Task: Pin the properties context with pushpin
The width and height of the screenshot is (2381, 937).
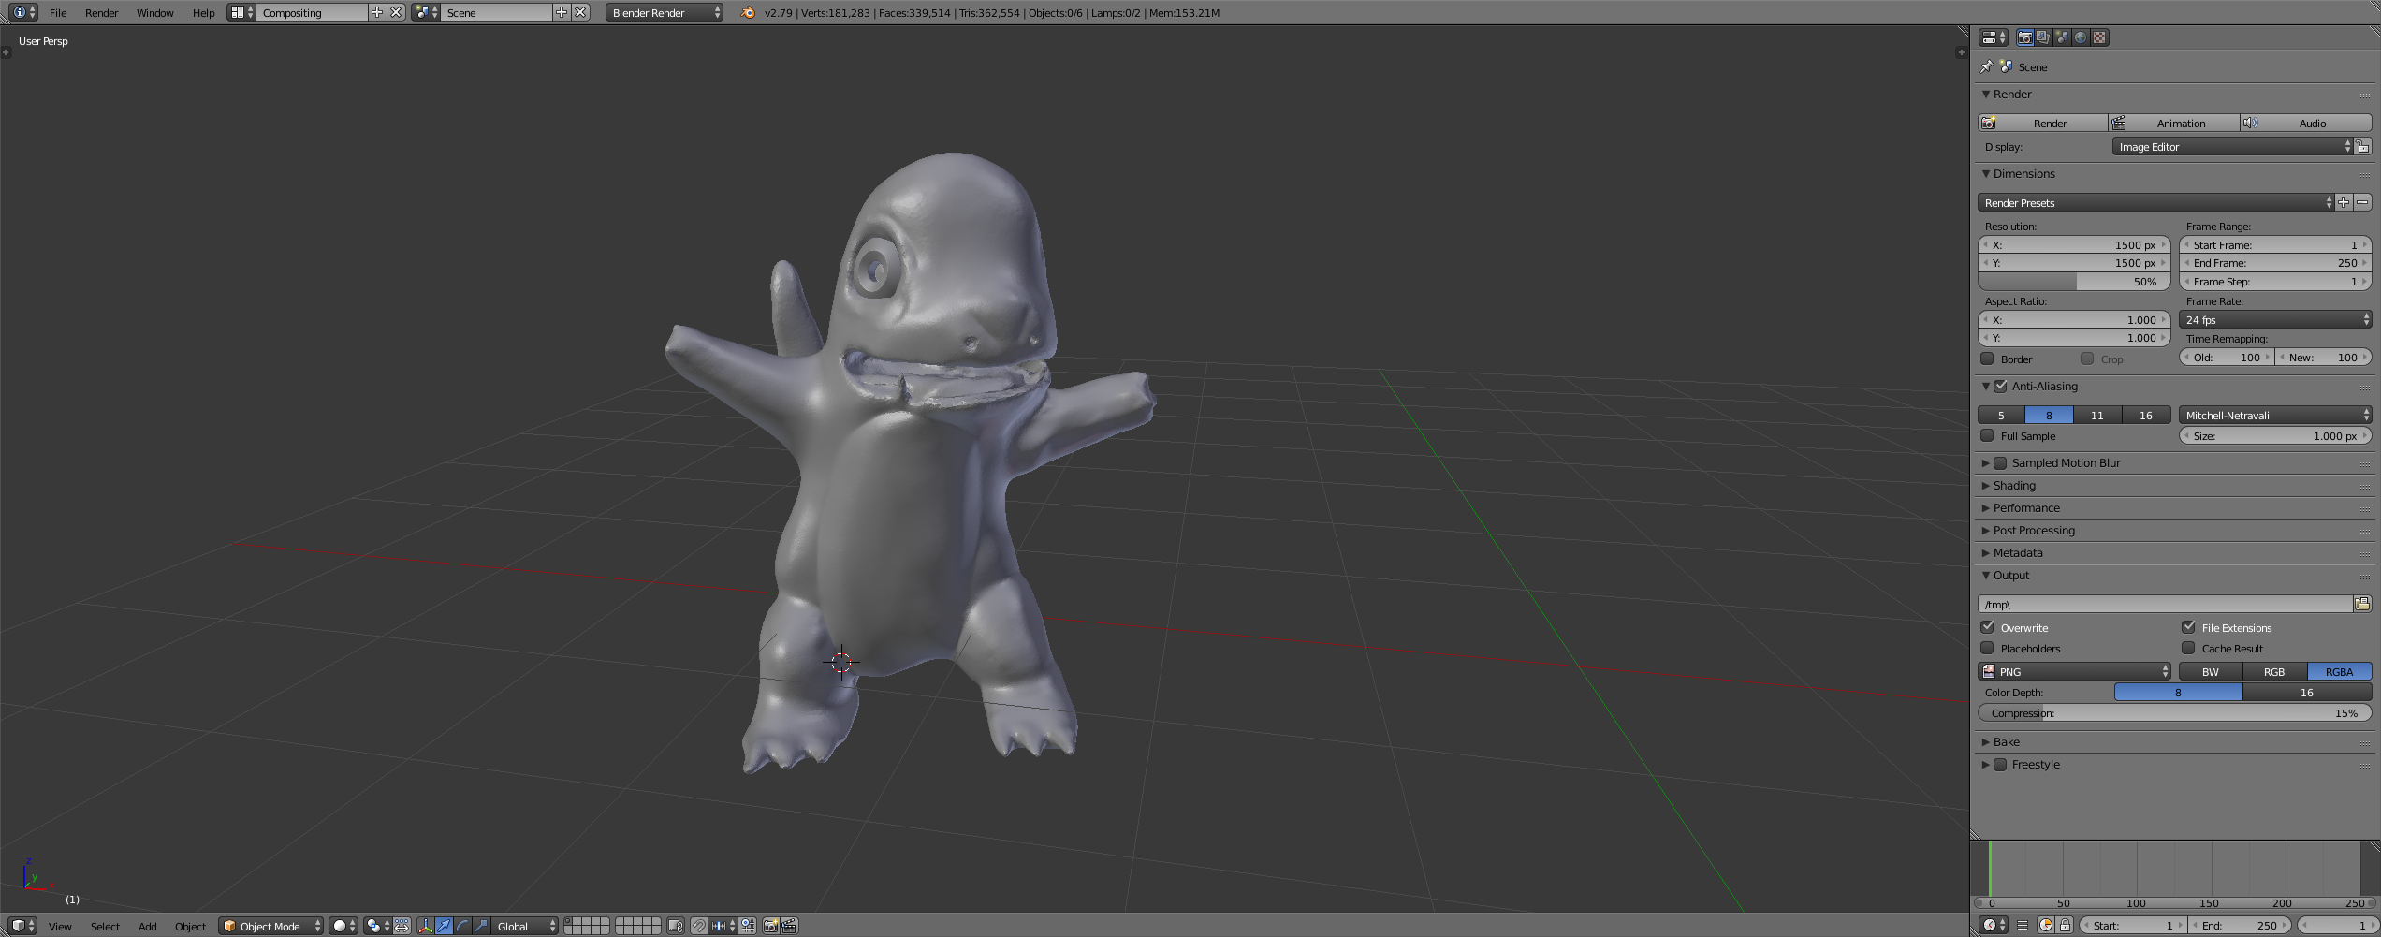Action: [1986, 67]
